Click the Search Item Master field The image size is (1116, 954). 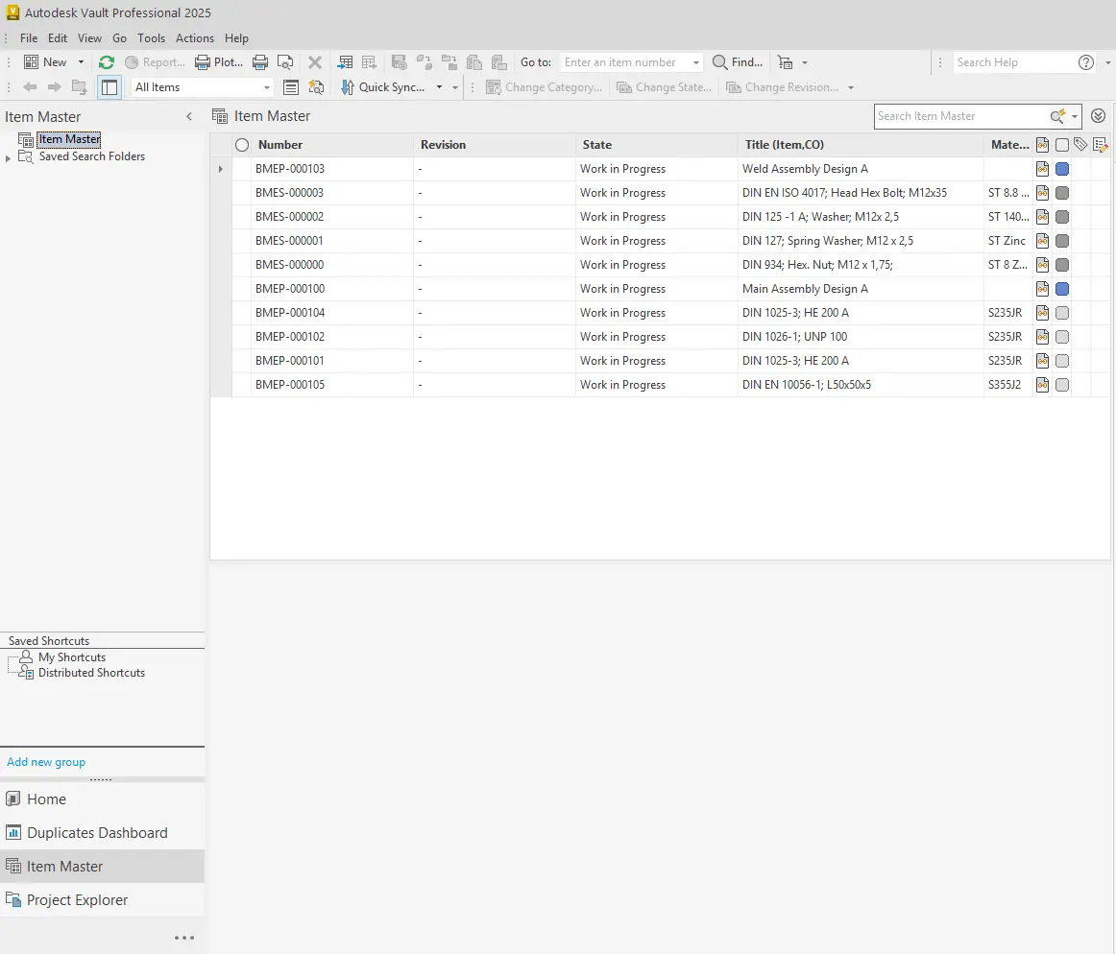coord(960,116)
